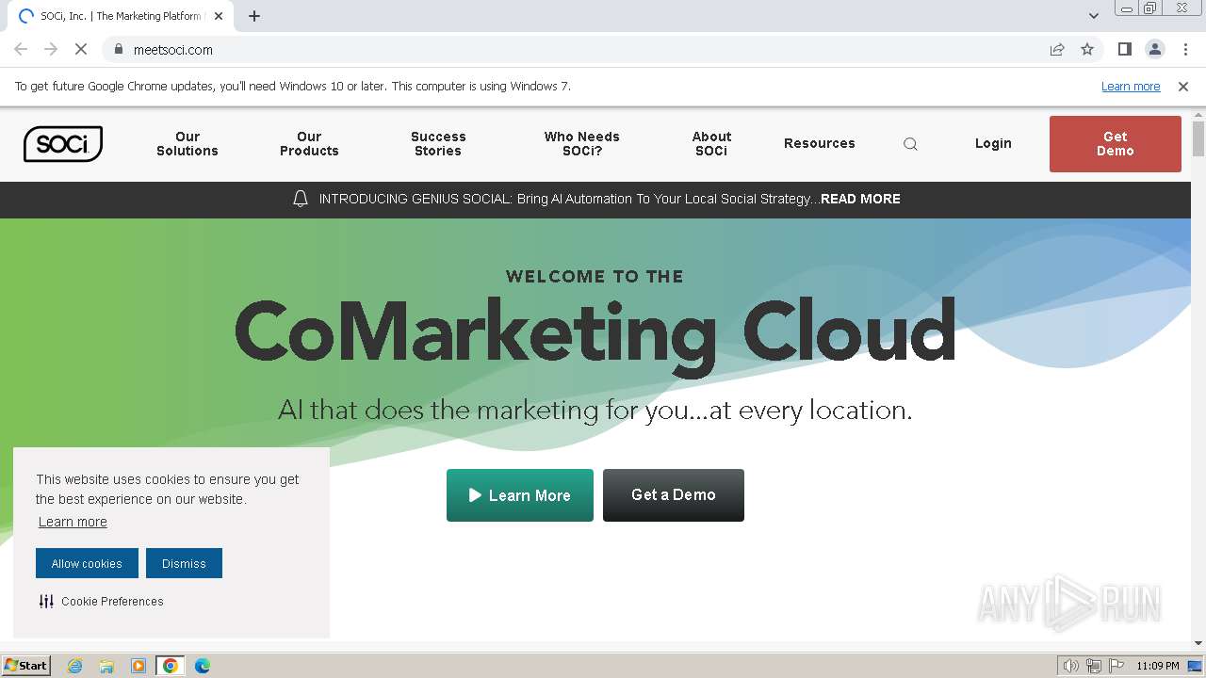
Task: Click the Learn More play button
Action: point(520,495)
